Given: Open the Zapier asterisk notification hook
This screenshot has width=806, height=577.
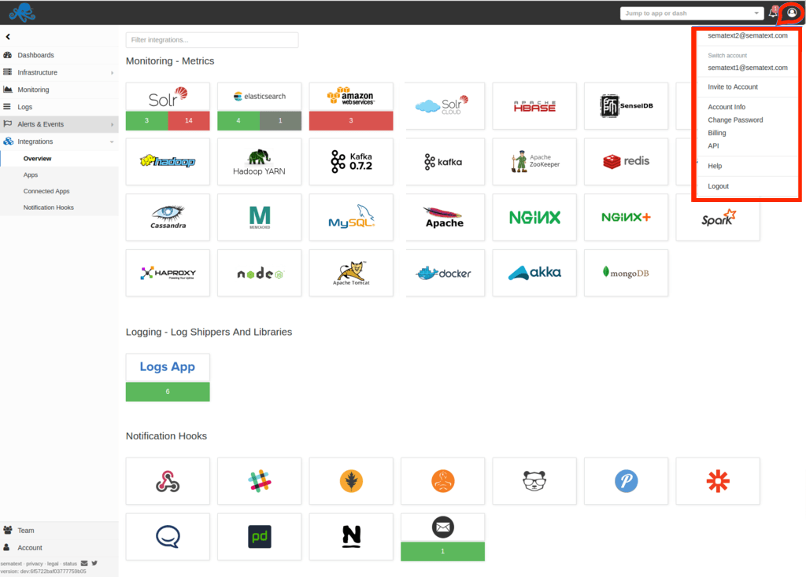Looking at the screenshot, I should [718, 481].
